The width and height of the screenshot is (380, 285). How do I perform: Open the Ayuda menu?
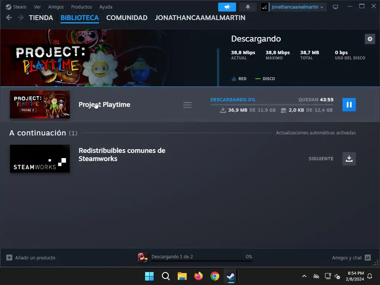pos(106,7)
